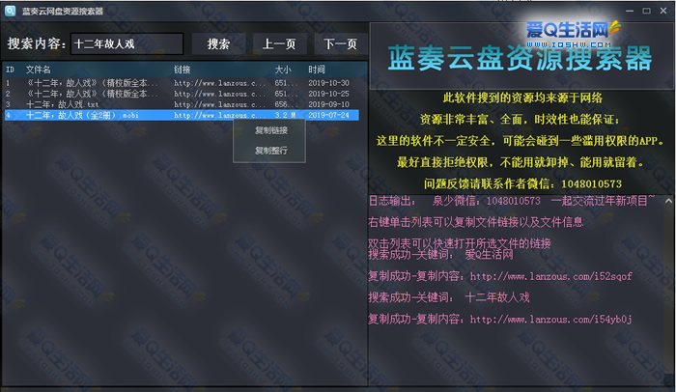
Task: Sort by the 文件名 column header
Action: coord(38,70)
